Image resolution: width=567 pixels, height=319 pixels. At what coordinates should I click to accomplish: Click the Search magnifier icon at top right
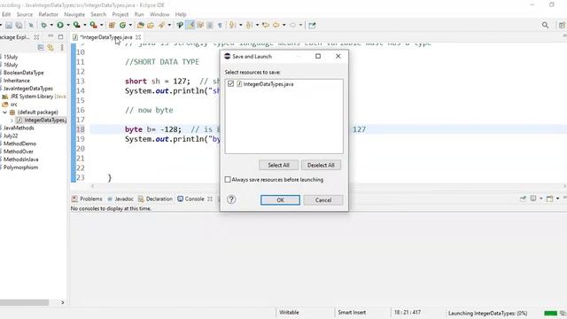click(546, 25)
